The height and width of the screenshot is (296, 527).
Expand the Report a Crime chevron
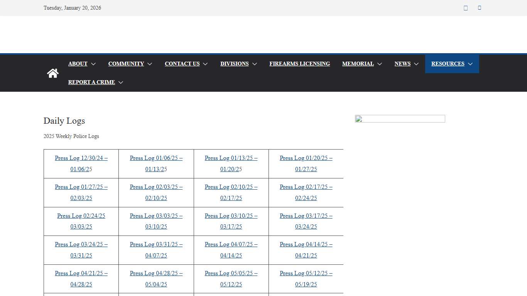pyautogui.click(x=121, y=82)
